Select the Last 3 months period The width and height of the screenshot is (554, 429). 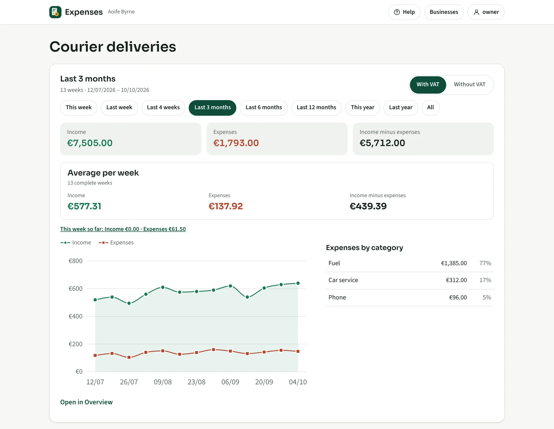click(212, 107)
